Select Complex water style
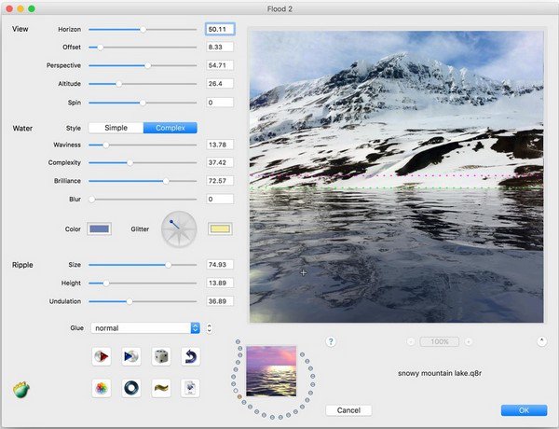Image resolution: width=559 pixels, height=429 pixels. tap(170, 128)
